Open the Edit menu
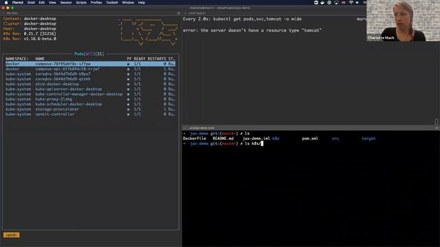 [x=42, y=3]
